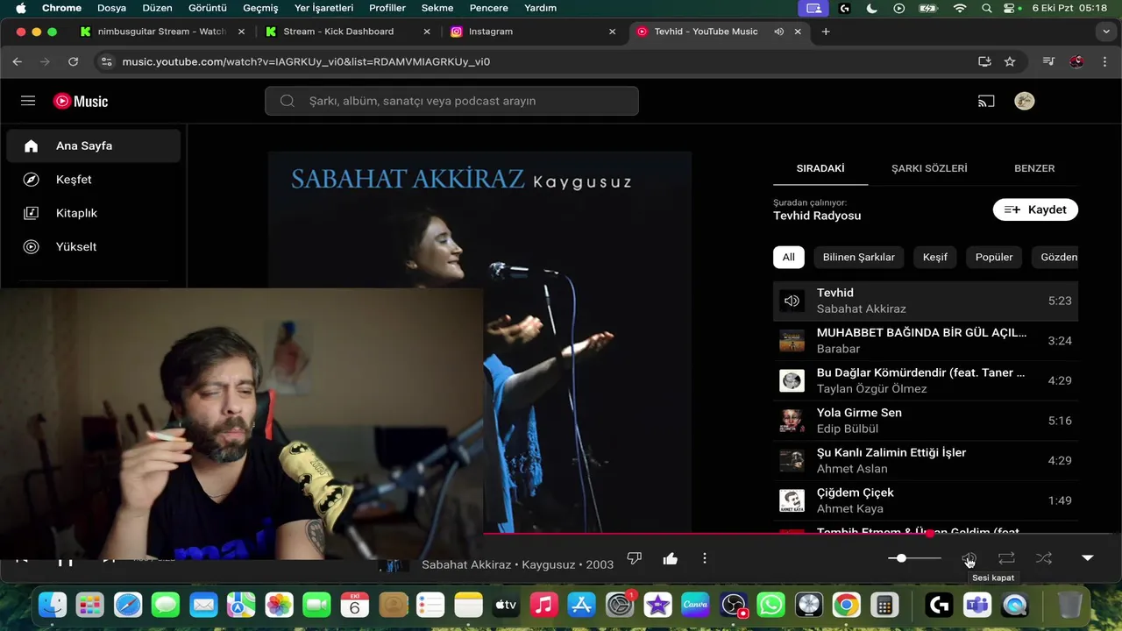Launch OBS from the Dock
Screen dimensions: 1122x631
[x=733, y=605]
